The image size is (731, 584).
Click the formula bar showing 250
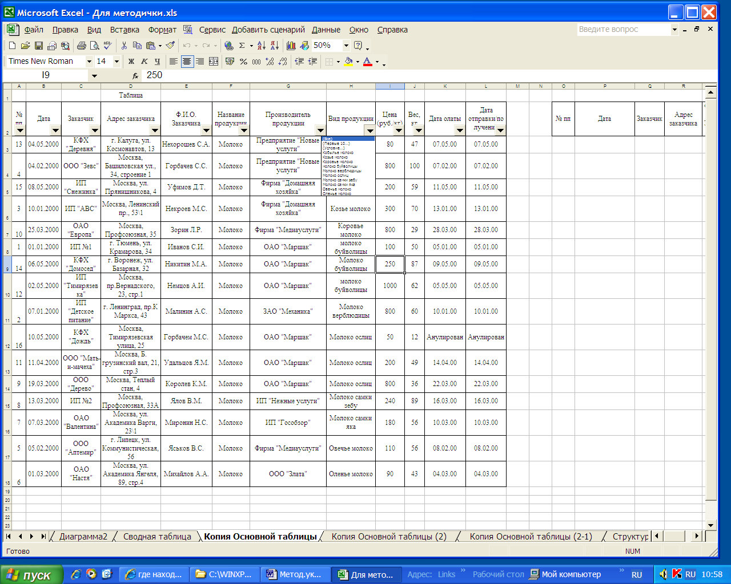(x=428, y=75)
